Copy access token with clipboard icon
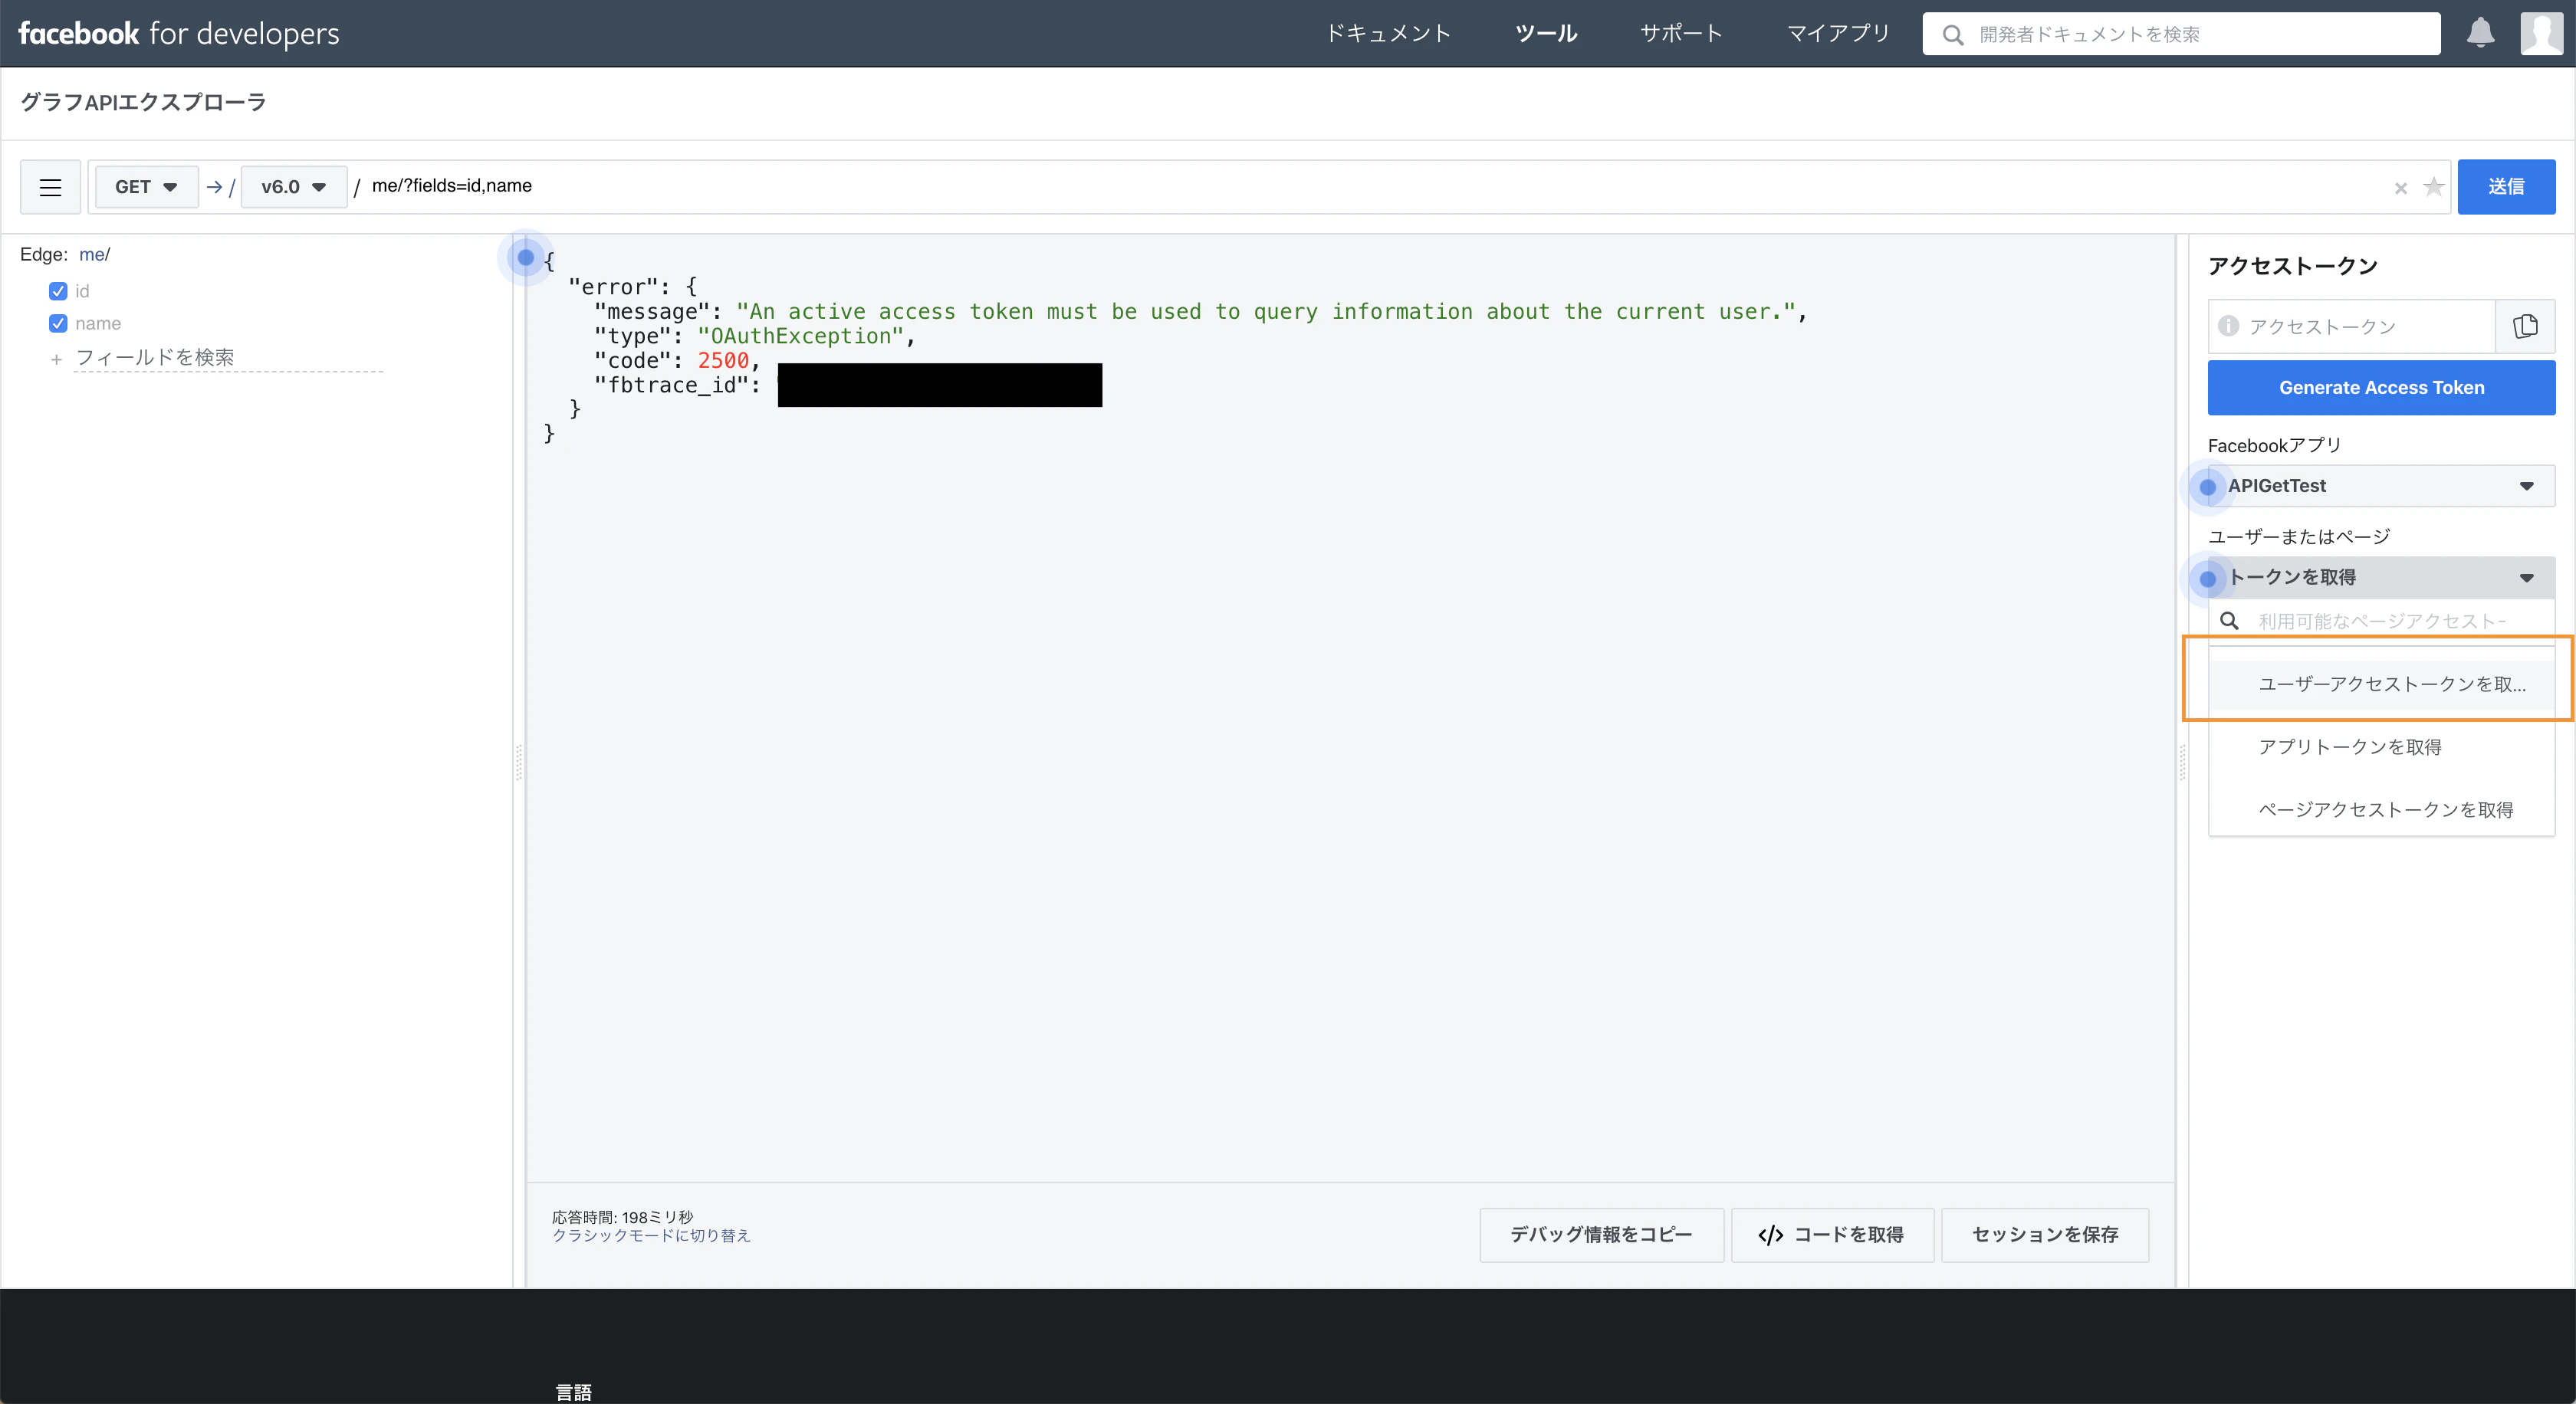Image resolution: width=2576 pixels, height=1404 pixels. pos(2525,326)
